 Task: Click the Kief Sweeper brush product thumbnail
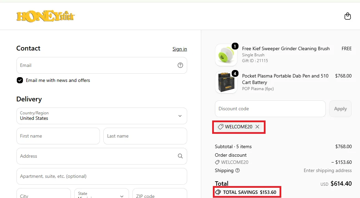click(226, 55)
